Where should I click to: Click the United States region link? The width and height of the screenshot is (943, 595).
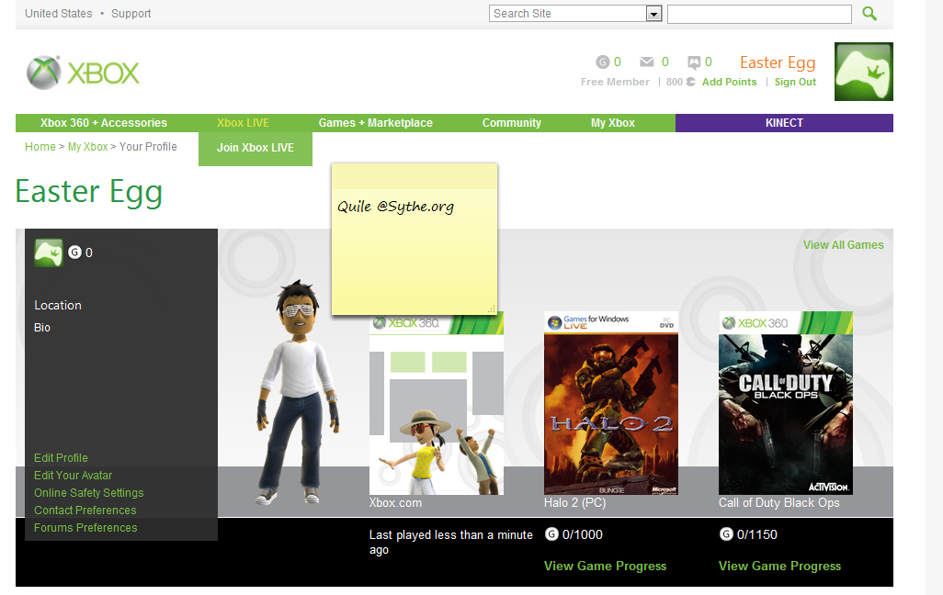58,13
